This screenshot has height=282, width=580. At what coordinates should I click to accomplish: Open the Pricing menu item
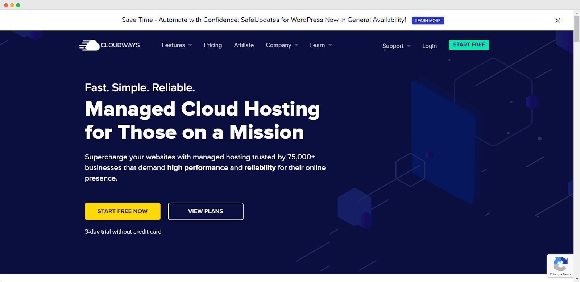pos(213,45)
